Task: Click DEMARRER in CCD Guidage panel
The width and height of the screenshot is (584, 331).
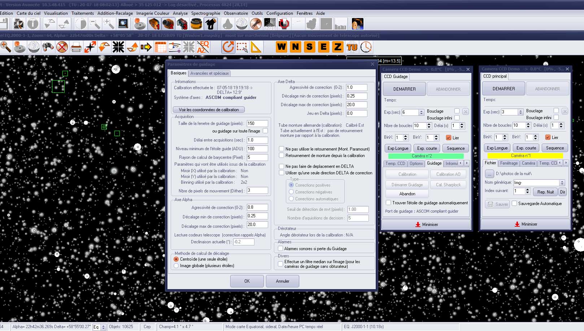Action: (404, 89)
